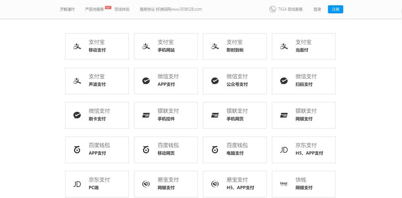This screenshot has width=402, height=198.
Task: Click the 7X24 在线客服 link
Action: click(x=290, y=9)
